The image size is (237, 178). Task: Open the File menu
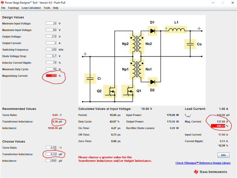pyautogui.click(x=3, y=8)
